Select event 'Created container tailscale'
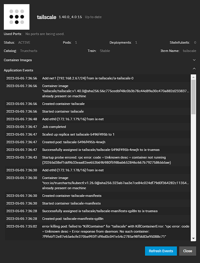 [98, 104]
